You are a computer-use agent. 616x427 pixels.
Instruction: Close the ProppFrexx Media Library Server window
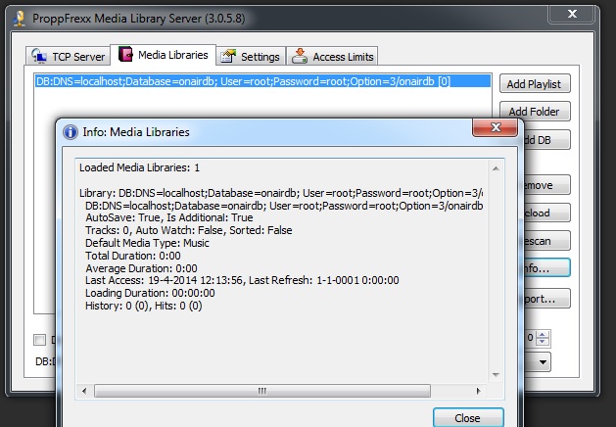[572, 14]
